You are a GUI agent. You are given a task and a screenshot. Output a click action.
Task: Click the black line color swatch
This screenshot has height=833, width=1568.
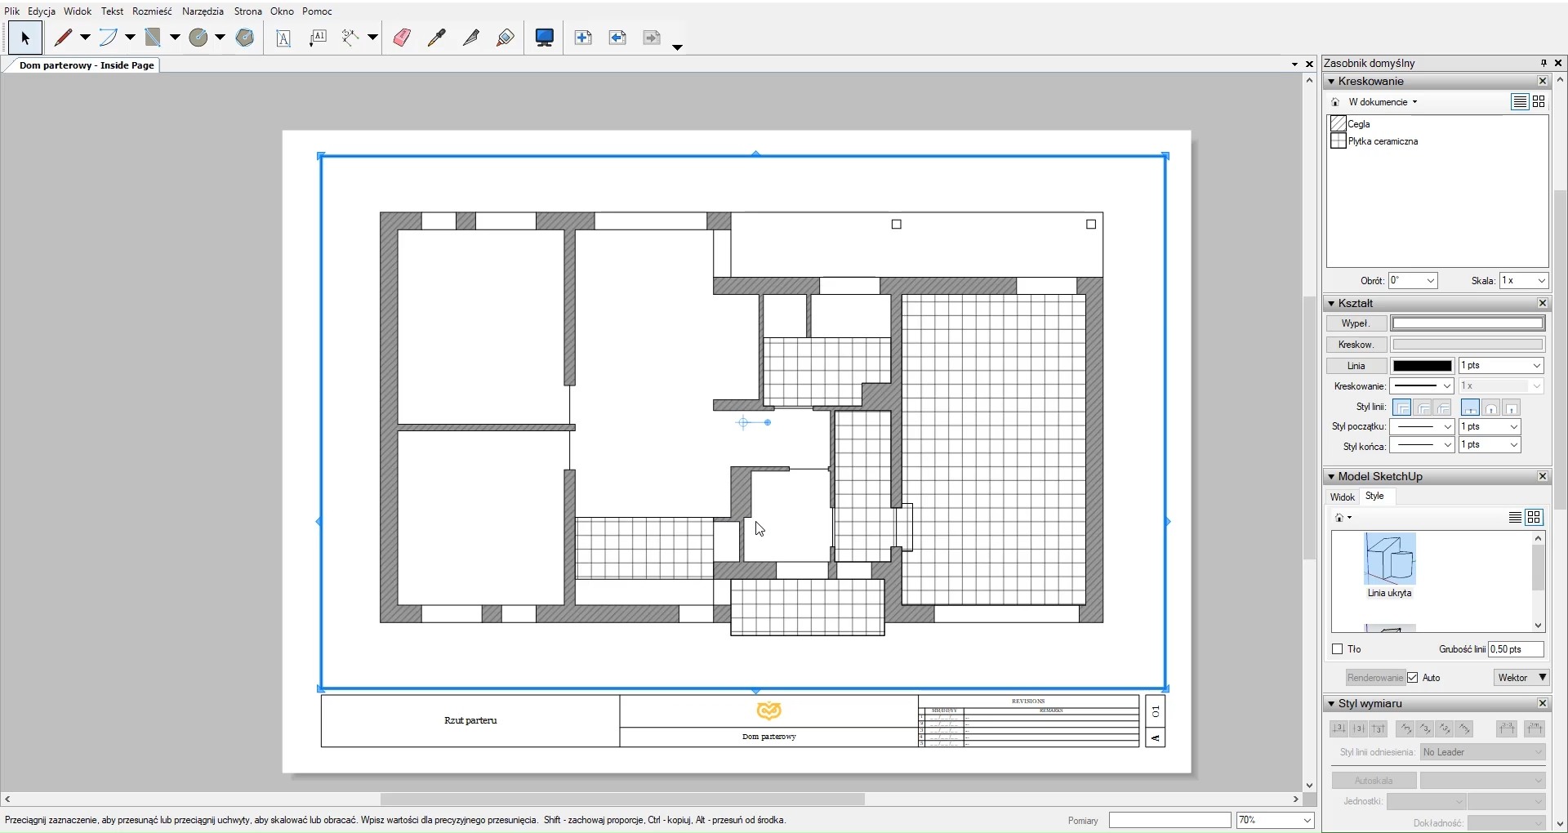pos(1423,367)
